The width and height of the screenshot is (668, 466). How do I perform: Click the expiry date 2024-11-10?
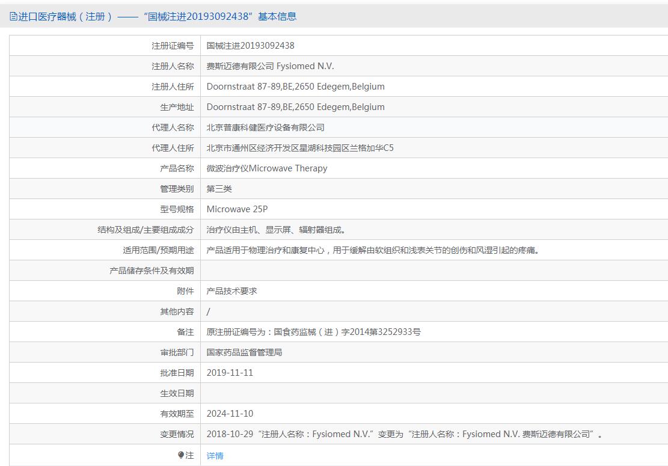[230, 414]
